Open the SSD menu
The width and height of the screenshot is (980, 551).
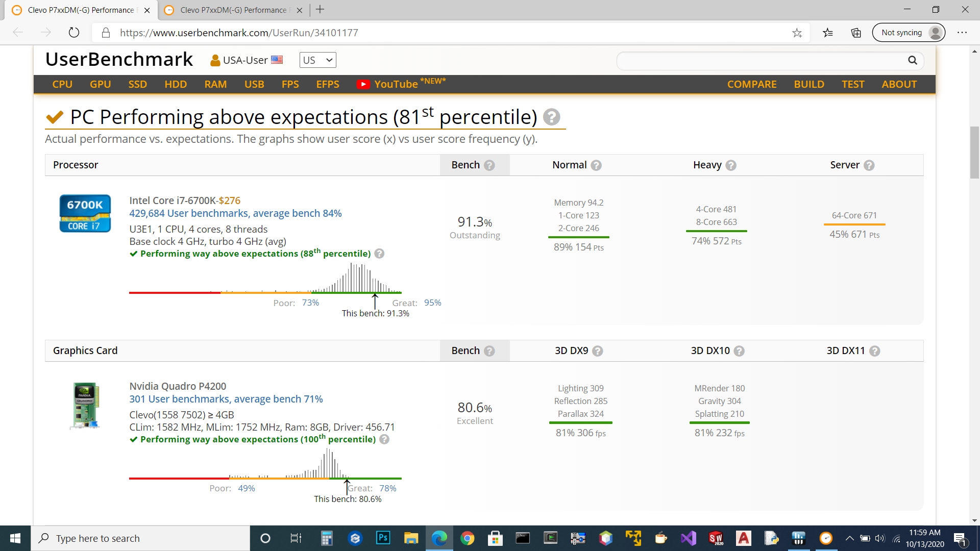[138, 84]
